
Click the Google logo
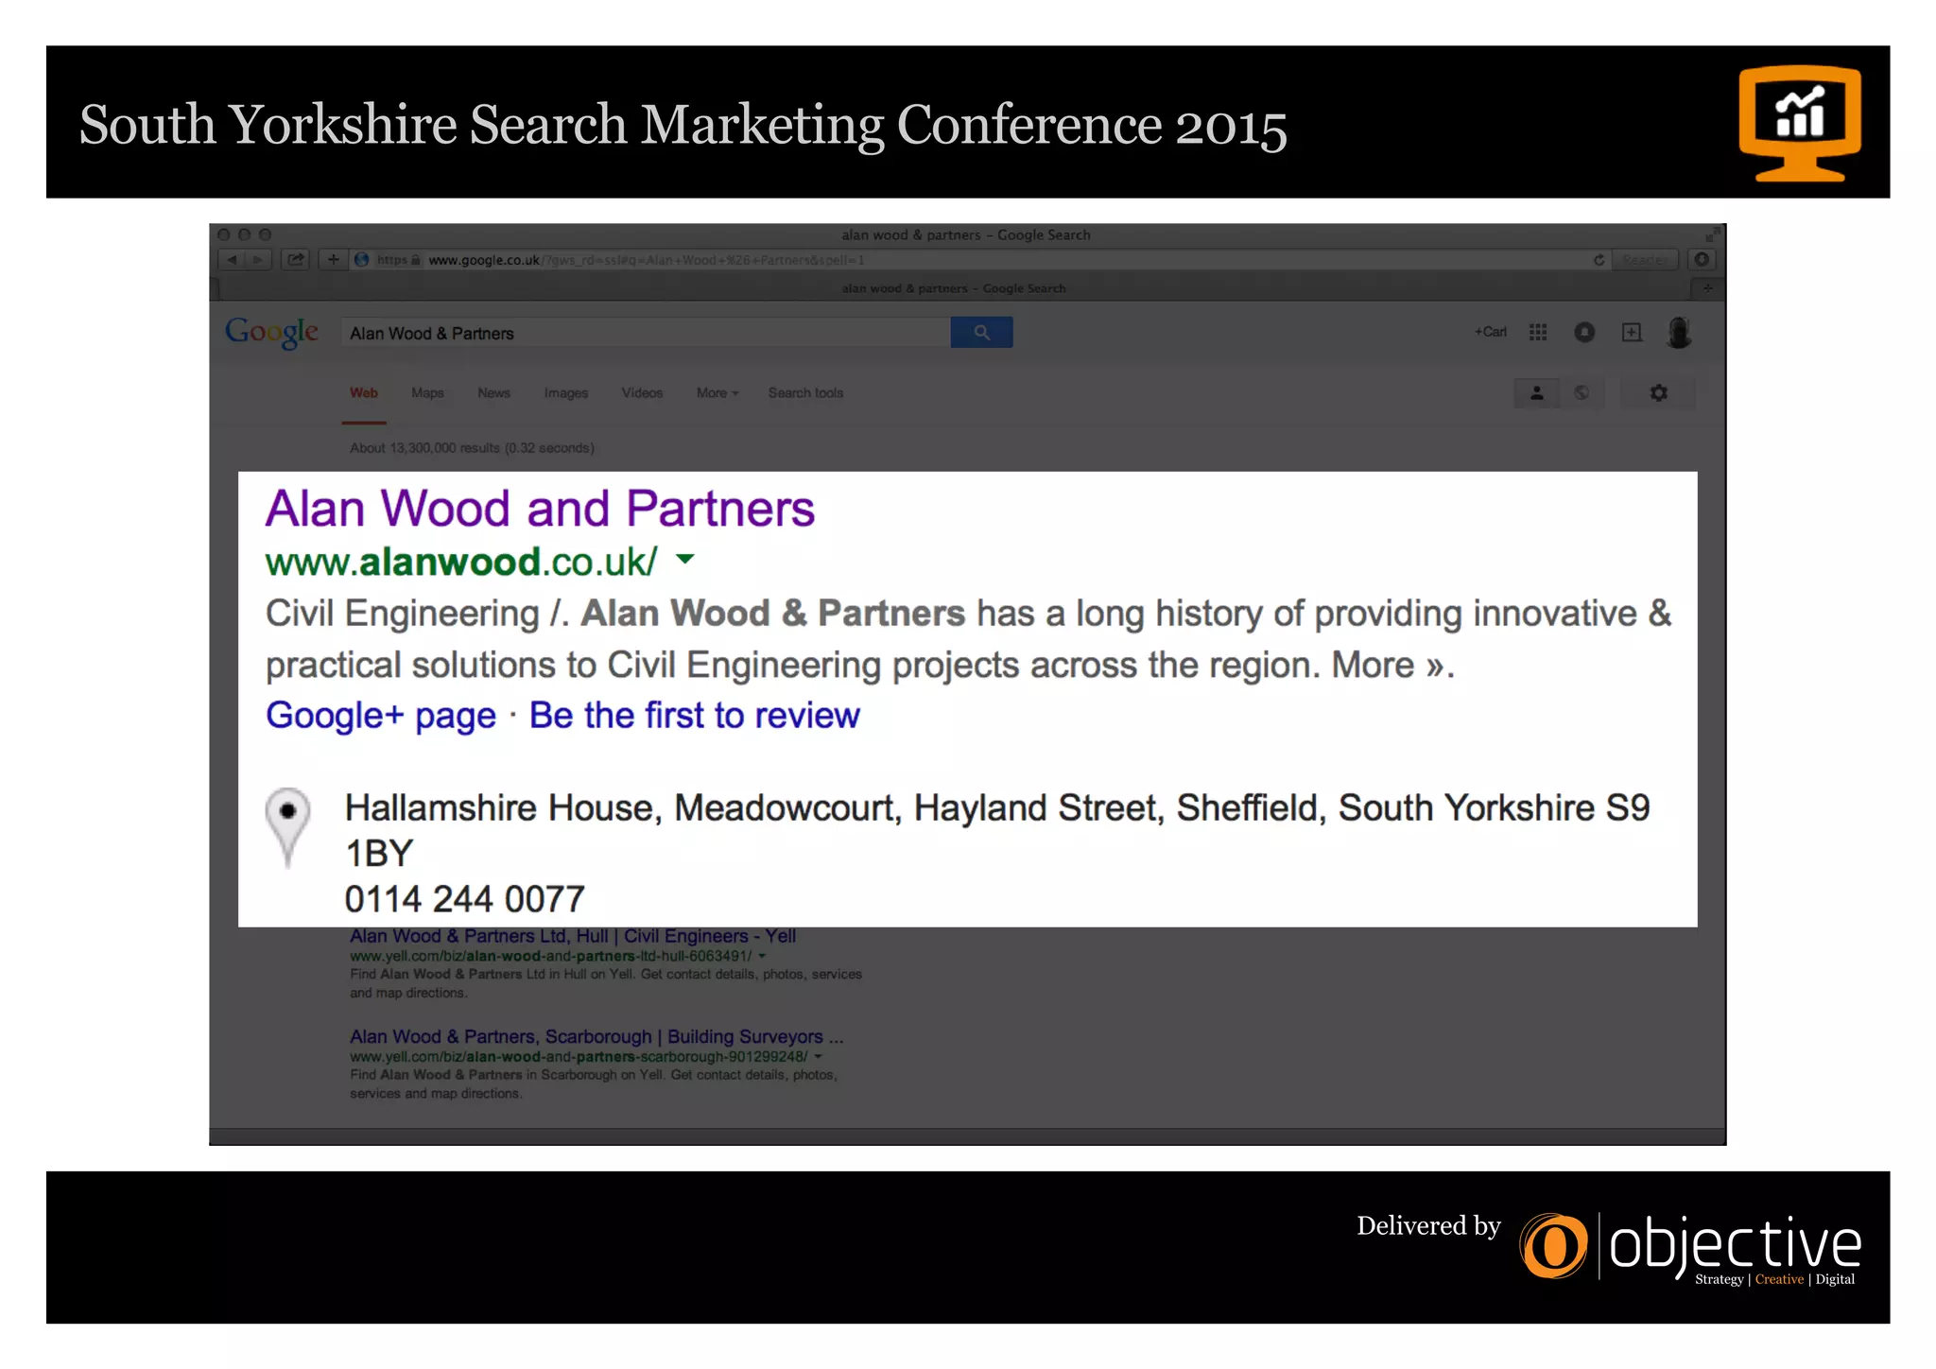pyautogui.click(x=271, y=333)
